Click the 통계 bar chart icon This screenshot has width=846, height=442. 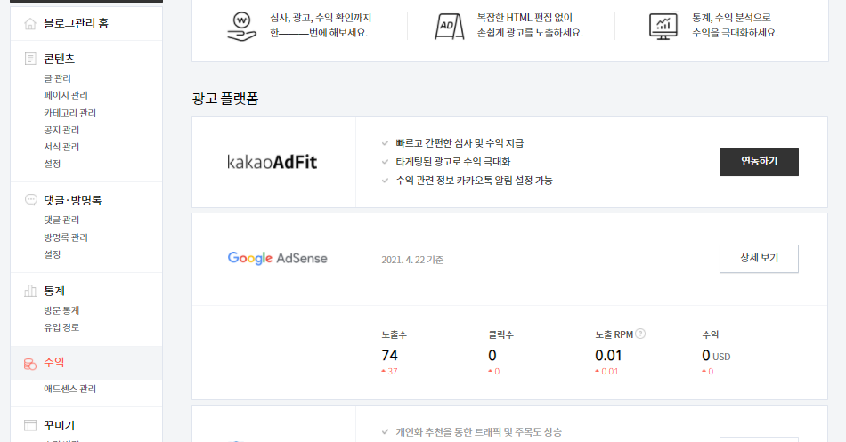coord(30,291)
